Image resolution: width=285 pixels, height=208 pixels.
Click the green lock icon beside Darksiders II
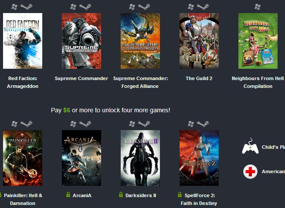(x=121, y=195)
